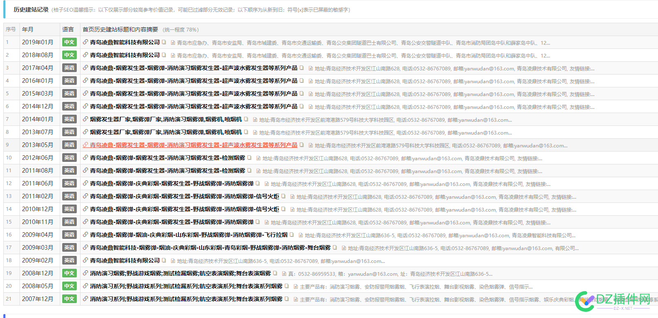The image size is (658, 318).
Task: Click the chain-link icon in the 2008年12月 row
Action: [85, 273]
